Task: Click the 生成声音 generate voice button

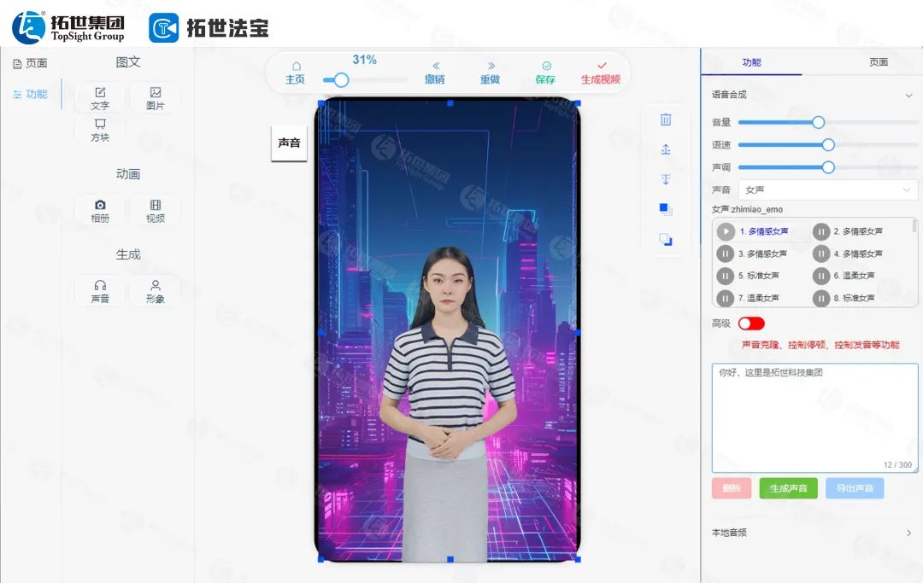Action: [788, 488]
